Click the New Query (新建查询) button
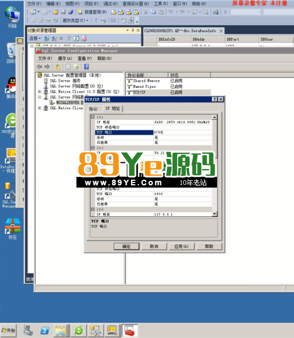Image resolution: width=294 pixels, height=338 pixels. pyautogui.click(x=92, y=12)
